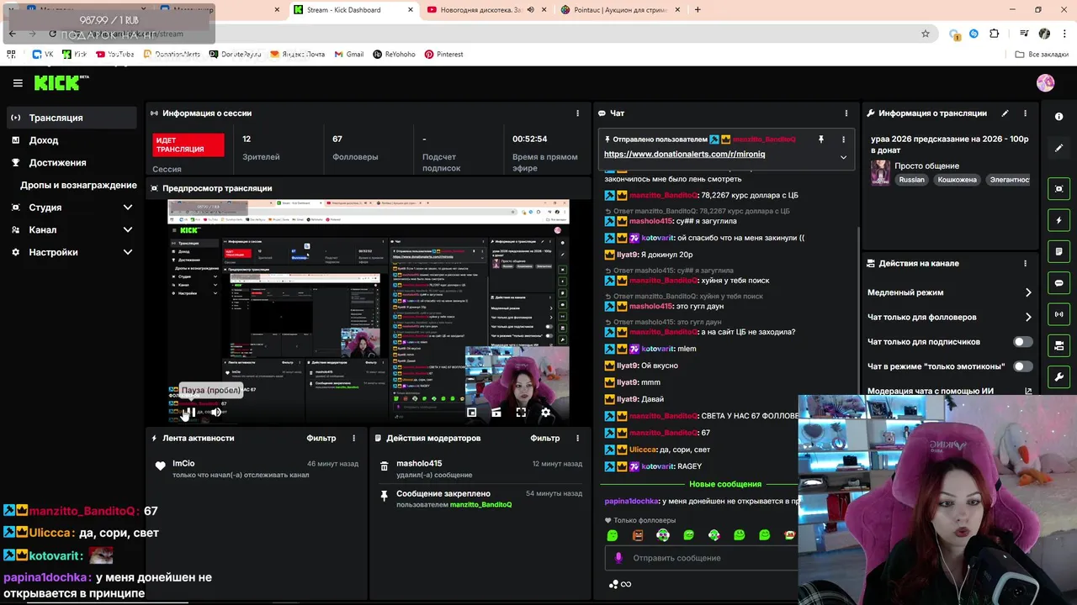This screenshot has width=1077, height=605.
Task: Bookmark this page with star icon
Action: pyautogui.click(x=926, y=34)
